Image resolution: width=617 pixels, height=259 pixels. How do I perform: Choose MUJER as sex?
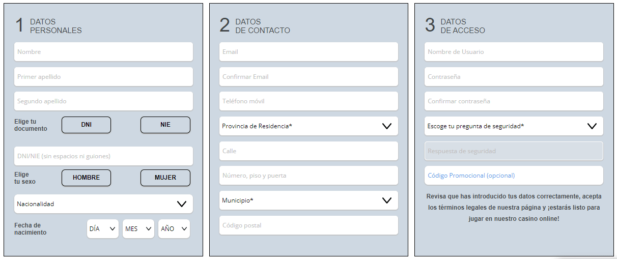click(165, 178)
